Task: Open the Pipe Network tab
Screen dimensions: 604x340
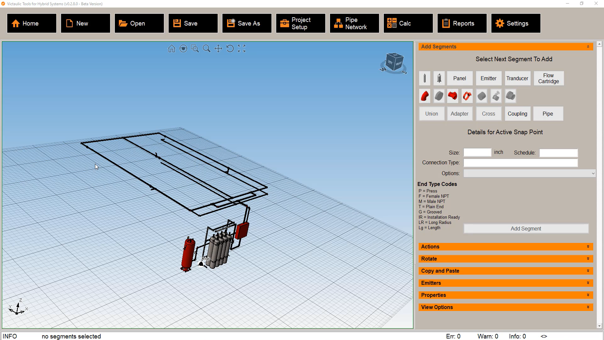Action: 355,23
